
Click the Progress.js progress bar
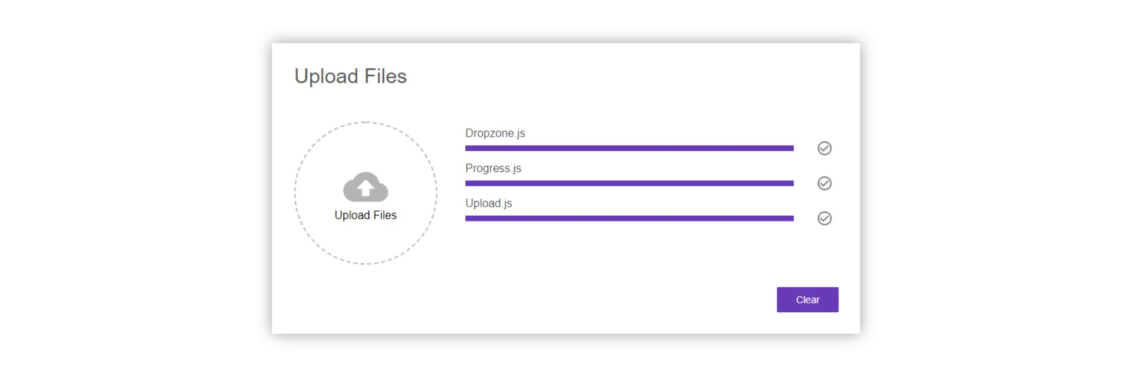628,183
